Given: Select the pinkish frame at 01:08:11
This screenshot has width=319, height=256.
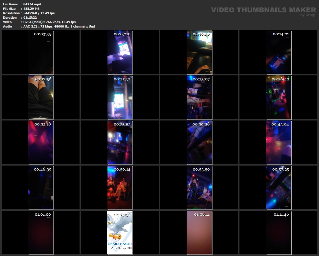Looking at the screenshot, I should (x=199, y=233).
